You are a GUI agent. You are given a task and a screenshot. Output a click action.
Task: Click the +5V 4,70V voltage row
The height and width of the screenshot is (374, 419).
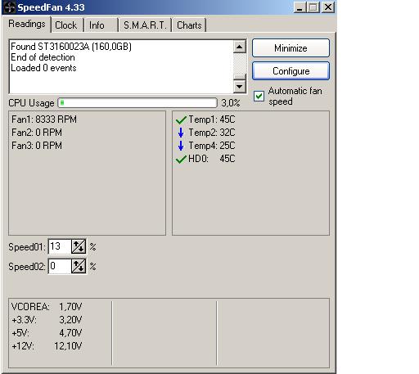pos(47,333)
